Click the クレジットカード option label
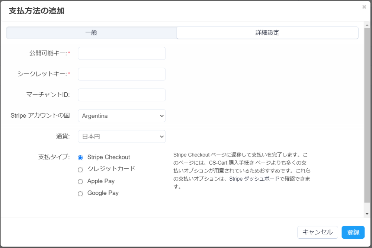 111,169
